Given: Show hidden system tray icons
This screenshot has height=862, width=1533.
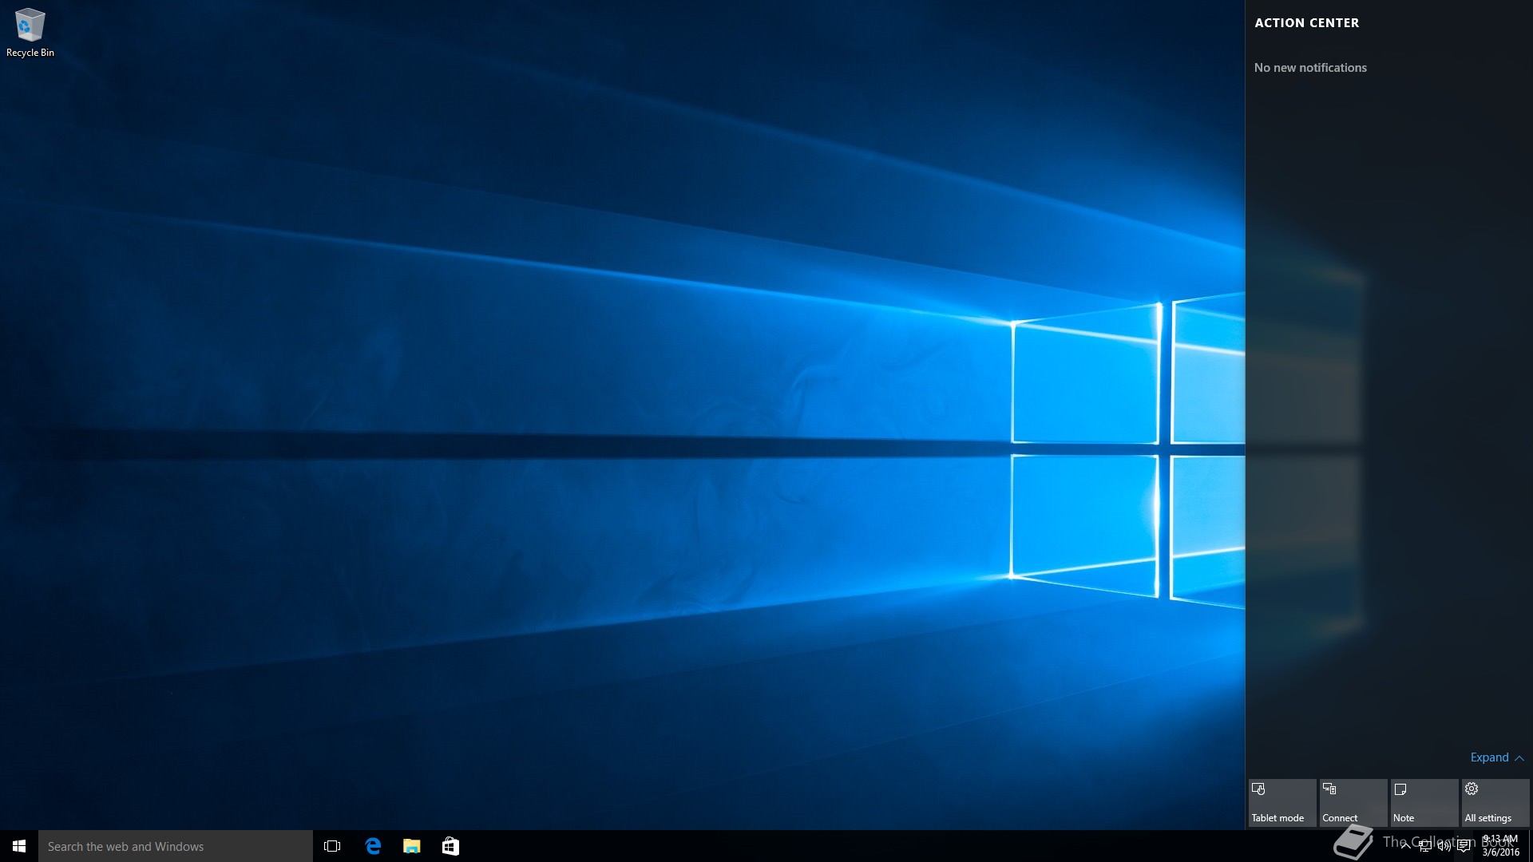Looking at the screenshot, I should pyautogui.click(x=1405, y=846).
